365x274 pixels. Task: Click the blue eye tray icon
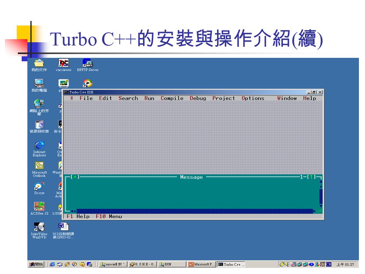click(x=311, y=264)
